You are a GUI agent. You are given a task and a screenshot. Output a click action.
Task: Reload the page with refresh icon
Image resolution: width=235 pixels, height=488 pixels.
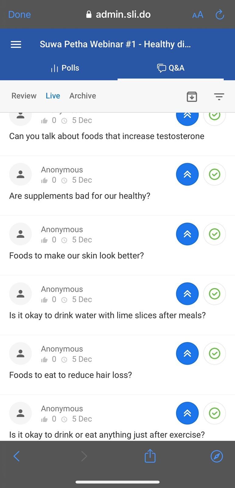point(219,15)
